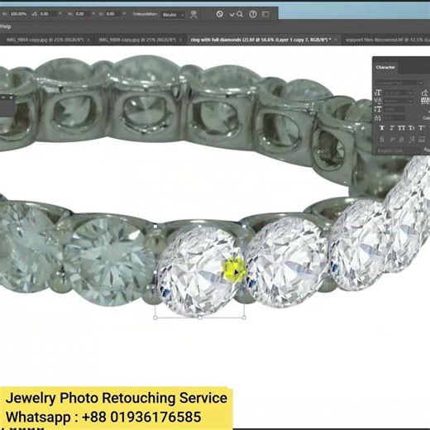Select ring with full diamonds (2).tif tab
430x430 pixels.
[260, 40]
